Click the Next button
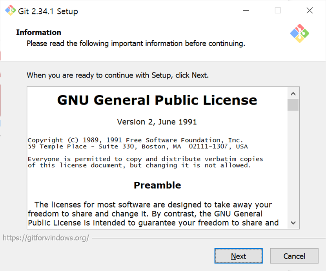Viewport: 326px width, 271px height. (239, 256)
